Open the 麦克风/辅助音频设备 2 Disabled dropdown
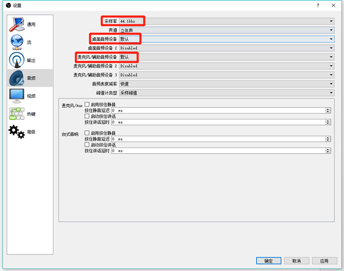Screen dimensions: 344x271 pyautogui.click(x=227, y=66)
